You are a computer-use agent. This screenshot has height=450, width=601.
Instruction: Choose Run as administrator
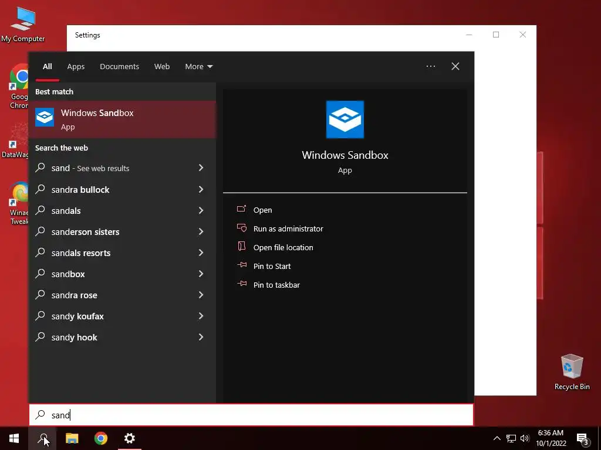(x=288, y=229)
